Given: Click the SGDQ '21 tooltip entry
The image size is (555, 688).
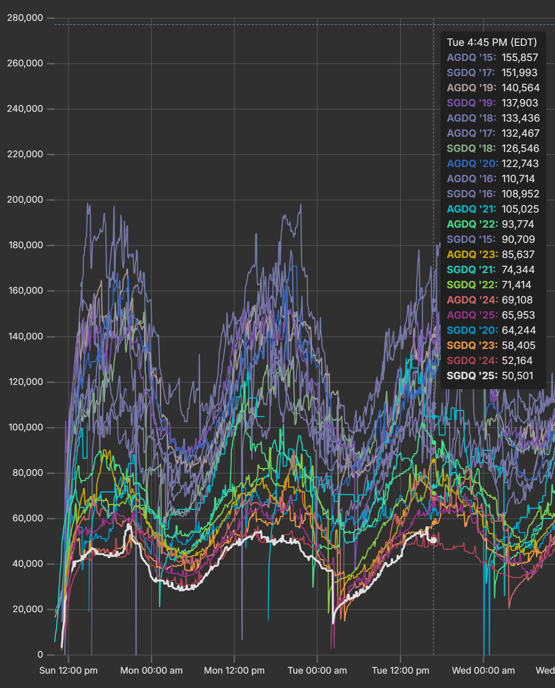Looking at the screenshot, I should tap(491, 269).
